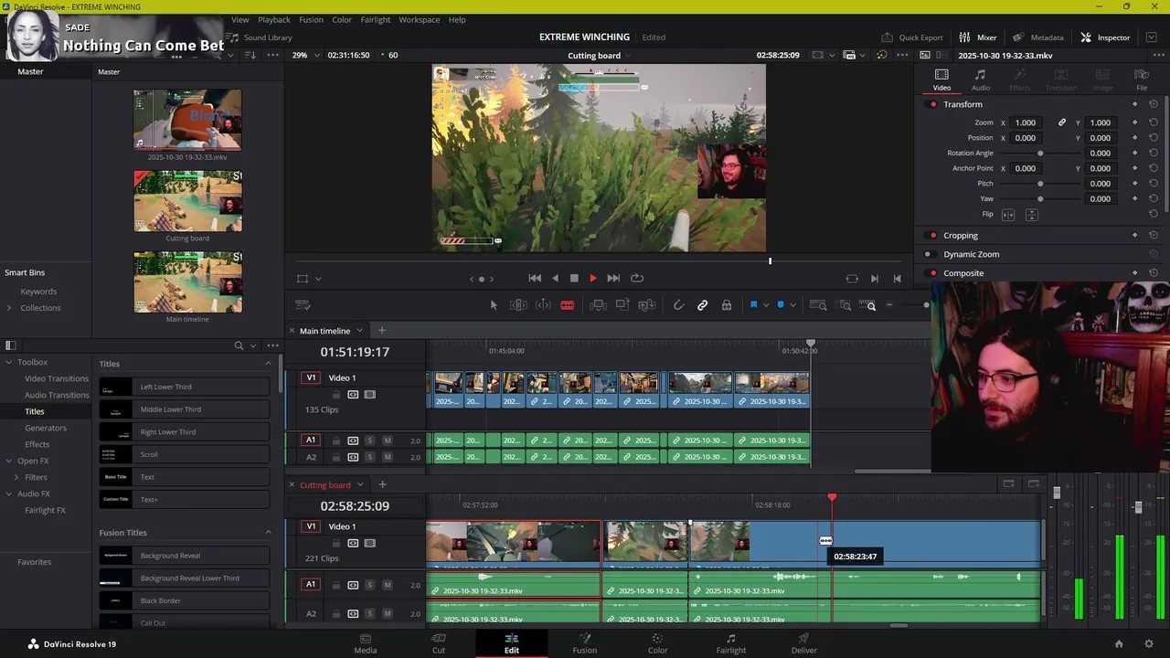Click the Insert Clip toolbar icon

pos(598,305)
